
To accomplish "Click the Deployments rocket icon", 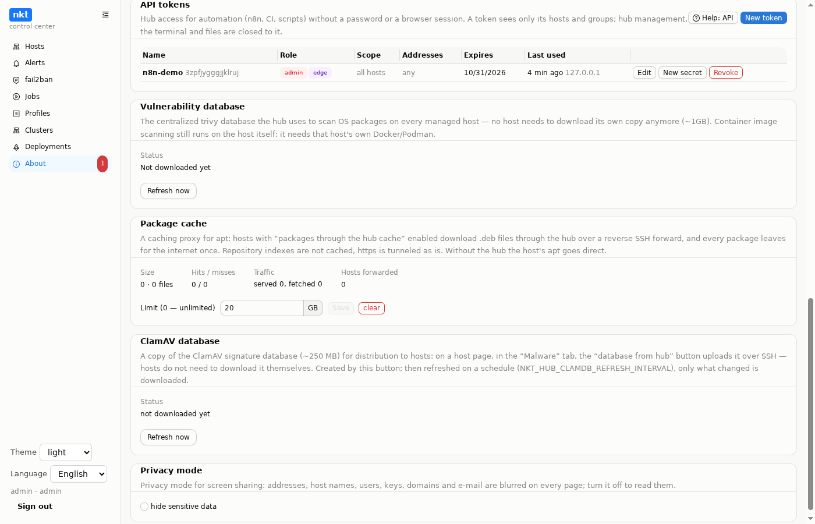I will point(16,147).
